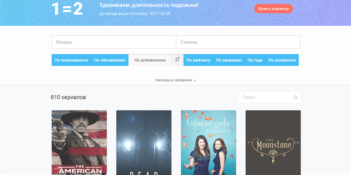This screenshot has height=175, width=351.
Task: Click the До конца акции countdown text
Action: point(135,13)
